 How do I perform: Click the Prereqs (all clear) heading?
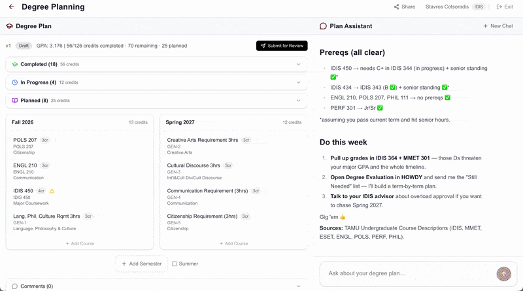[352, 52]
